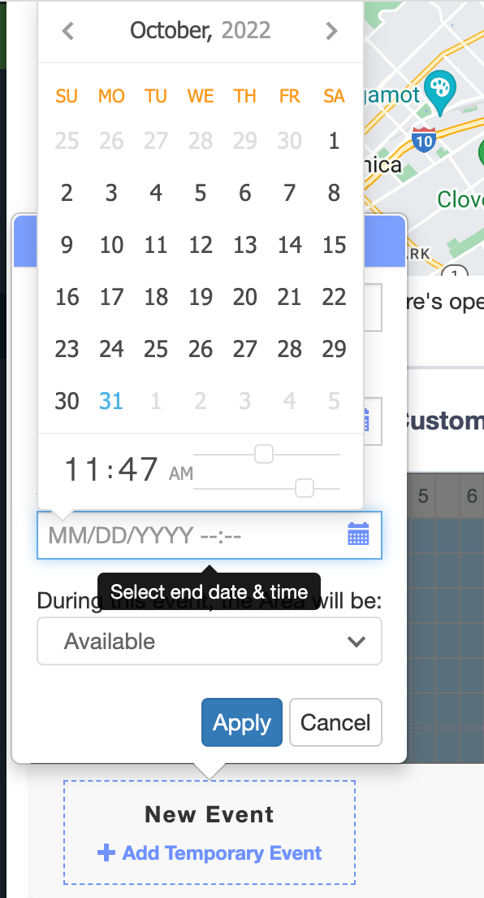Image resolution: width=484 pixels, height=898 pixels.
Task: Click Add Temporary Event link
Action: coord(222,852)
